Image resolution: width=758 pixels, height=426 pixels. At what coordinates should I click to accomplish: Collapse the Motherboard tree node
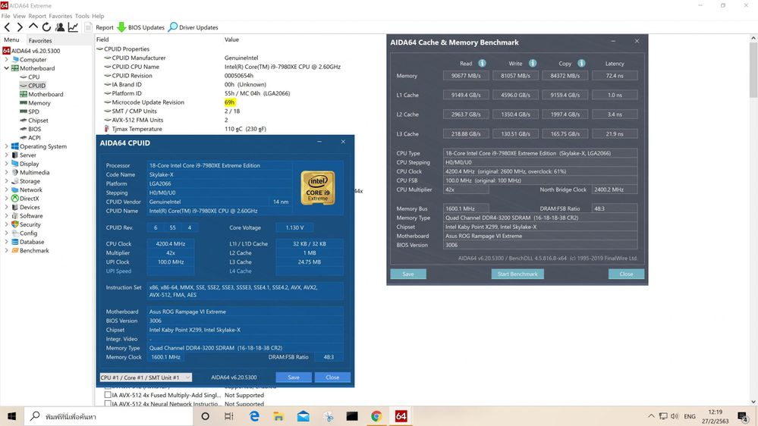coord(6,68)
